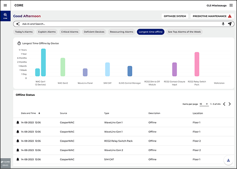Click the bell icon on SIM CAT row
Image resolution: width=237 pixels, height=169 pixels.
pyautogui.click(x=18, y=159)
